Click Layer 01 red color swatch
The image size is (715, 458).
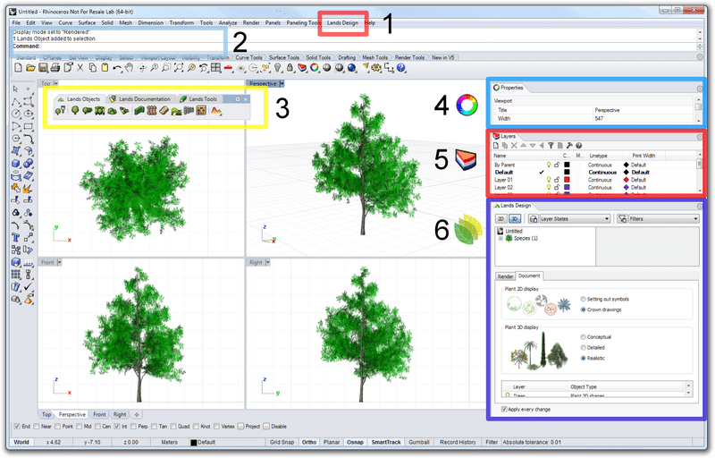567,180
